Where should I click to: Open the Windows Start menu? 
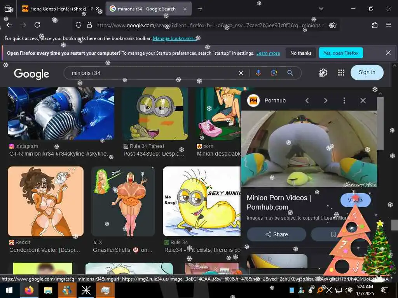pos(9,290)
